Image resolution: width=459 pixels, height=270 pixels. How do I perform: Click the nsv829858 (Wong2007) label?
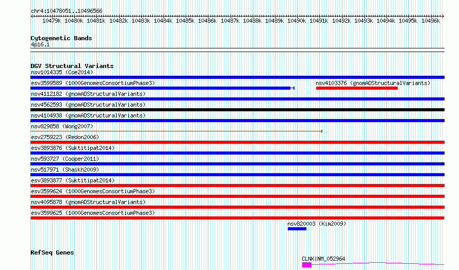coord(62,126)
